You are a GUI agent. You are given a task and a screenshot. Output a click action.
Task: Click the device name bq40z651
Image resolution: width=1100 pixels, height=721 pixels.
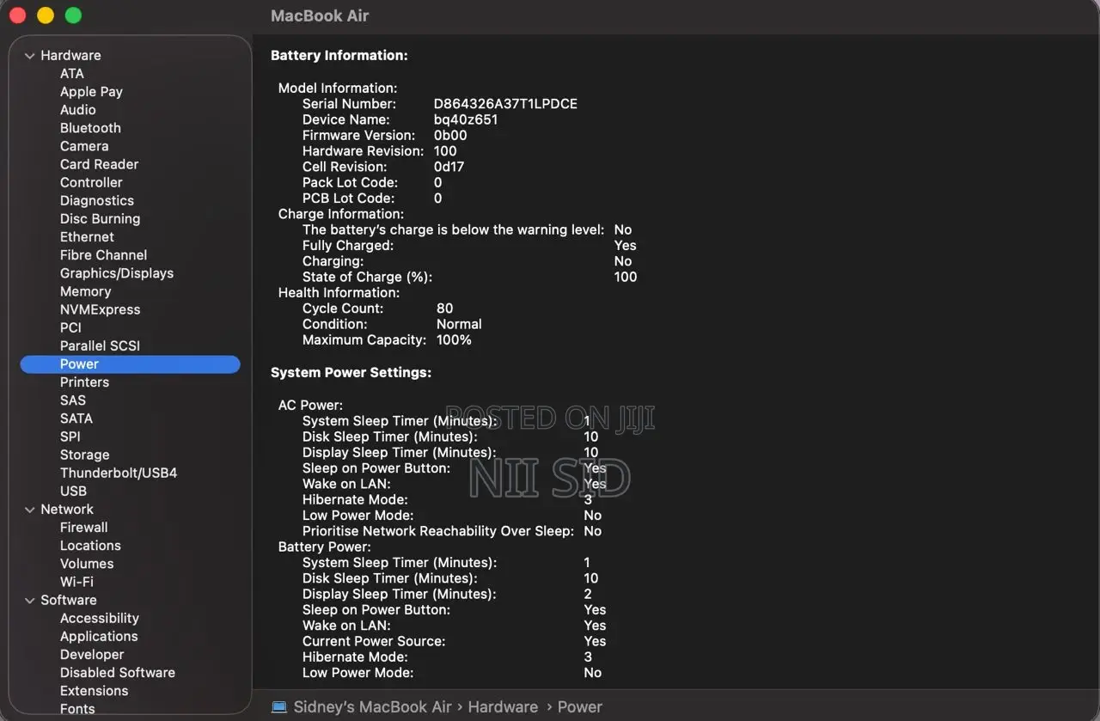[466, 119]
